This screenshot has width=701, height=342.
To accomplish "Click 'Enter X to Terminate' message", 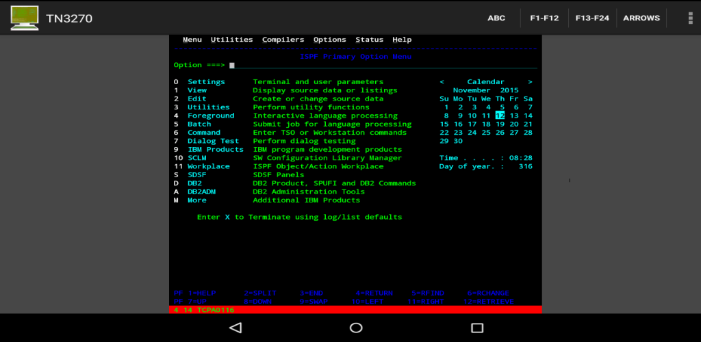I will [300, 217].
